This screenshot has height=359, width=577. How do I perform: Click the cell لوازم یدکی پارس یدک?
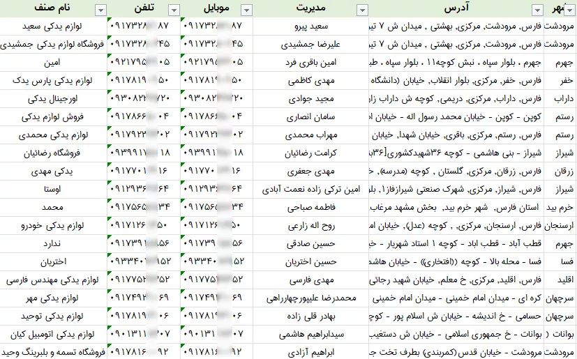point(53,80)
